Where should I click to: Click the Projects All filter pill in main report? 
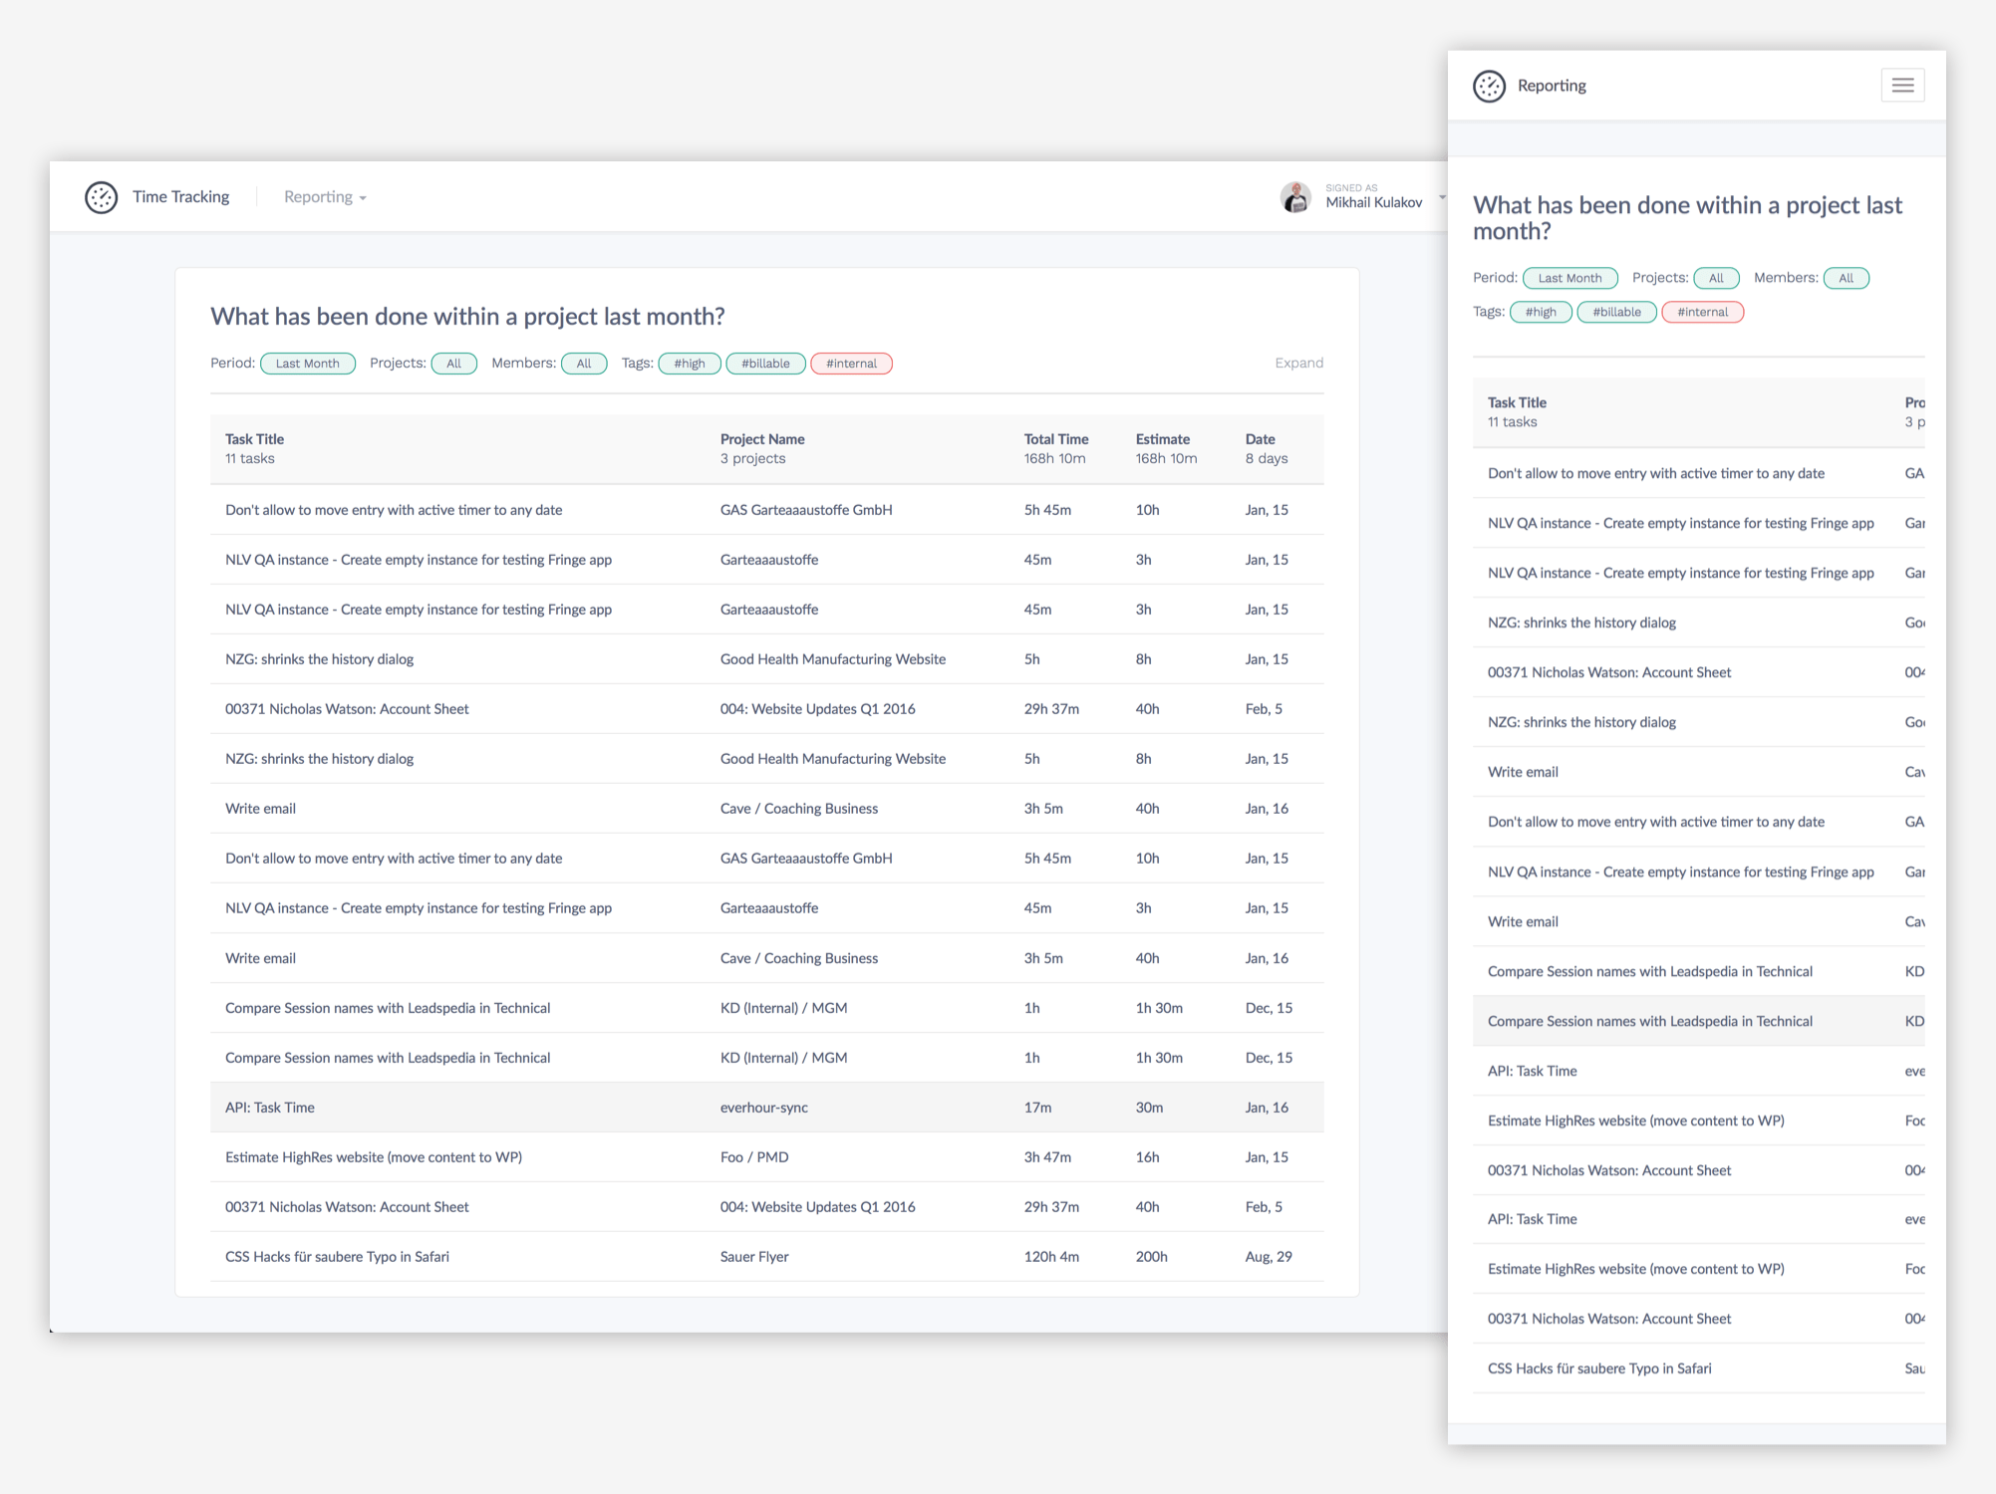[453, 364]
